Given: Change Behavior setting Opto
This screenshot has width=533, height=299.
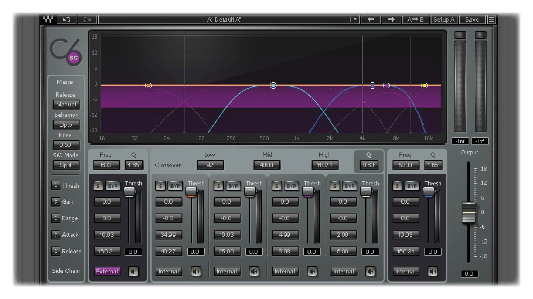Looking at the screenshot, I should (66, 125).
